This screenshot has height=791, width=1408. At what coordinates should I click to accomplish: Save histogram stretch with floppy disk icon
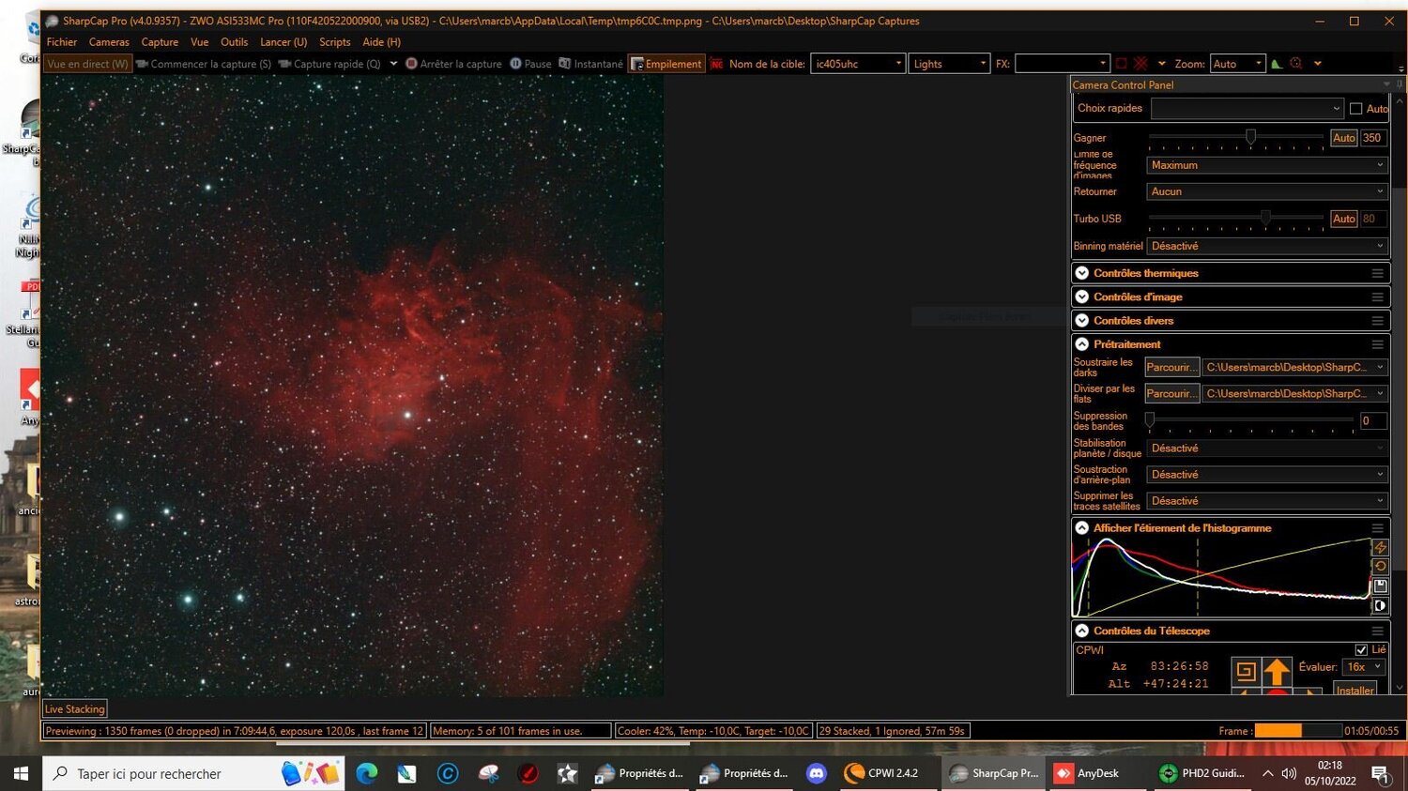pos(1380,586)
